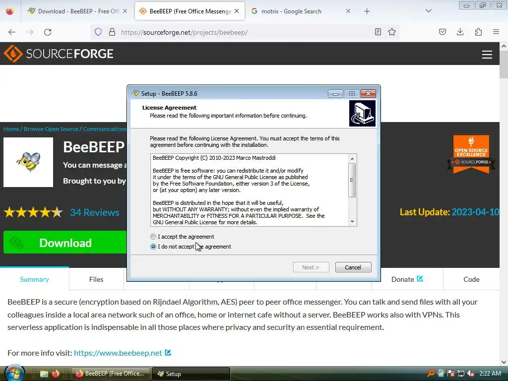Open the Firefox extensions icon
Viewport: 508px width, 381px height.
[478, 32]
